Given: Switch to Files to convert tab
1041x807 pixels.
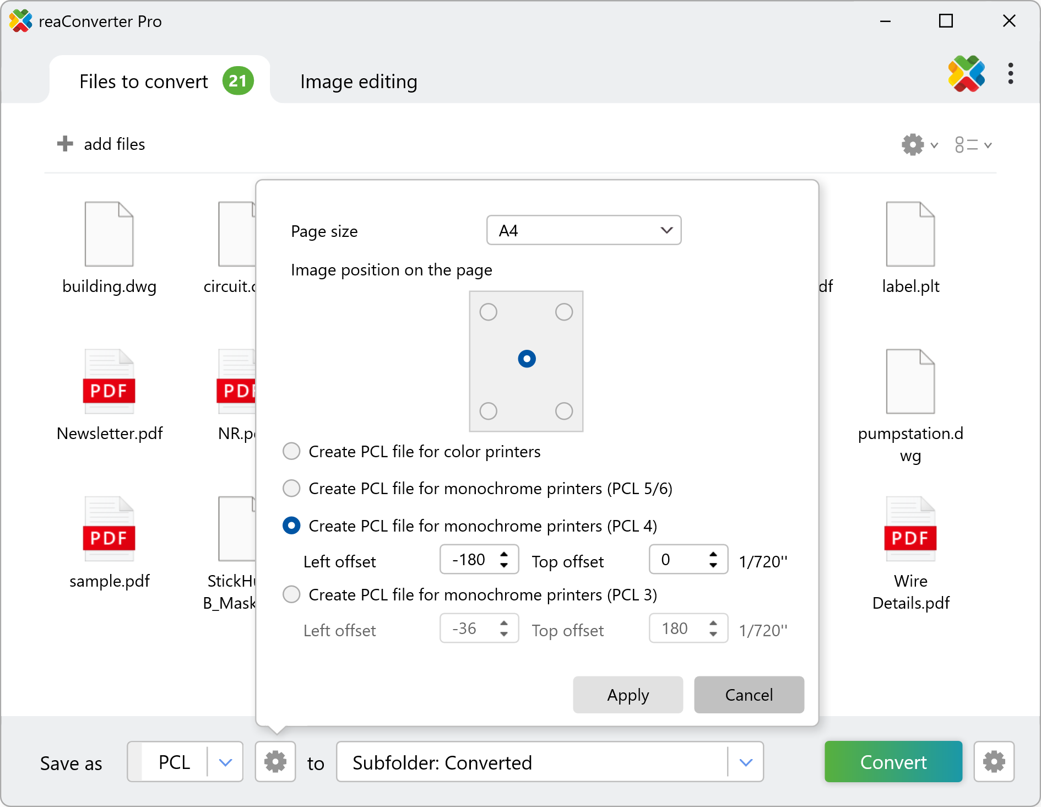Looking at the screenshot, I should click(x=144, y=82).
